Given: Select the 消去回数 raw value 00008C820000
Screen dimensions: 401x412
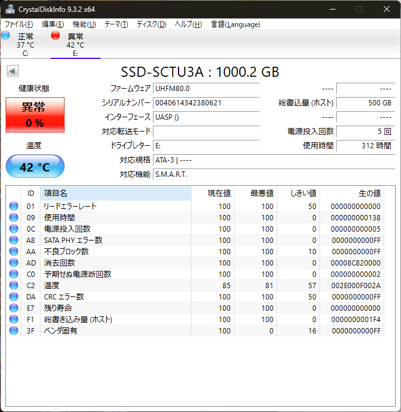Looking at the screenshot, I should pyautogui.click(x=355, y=263).
